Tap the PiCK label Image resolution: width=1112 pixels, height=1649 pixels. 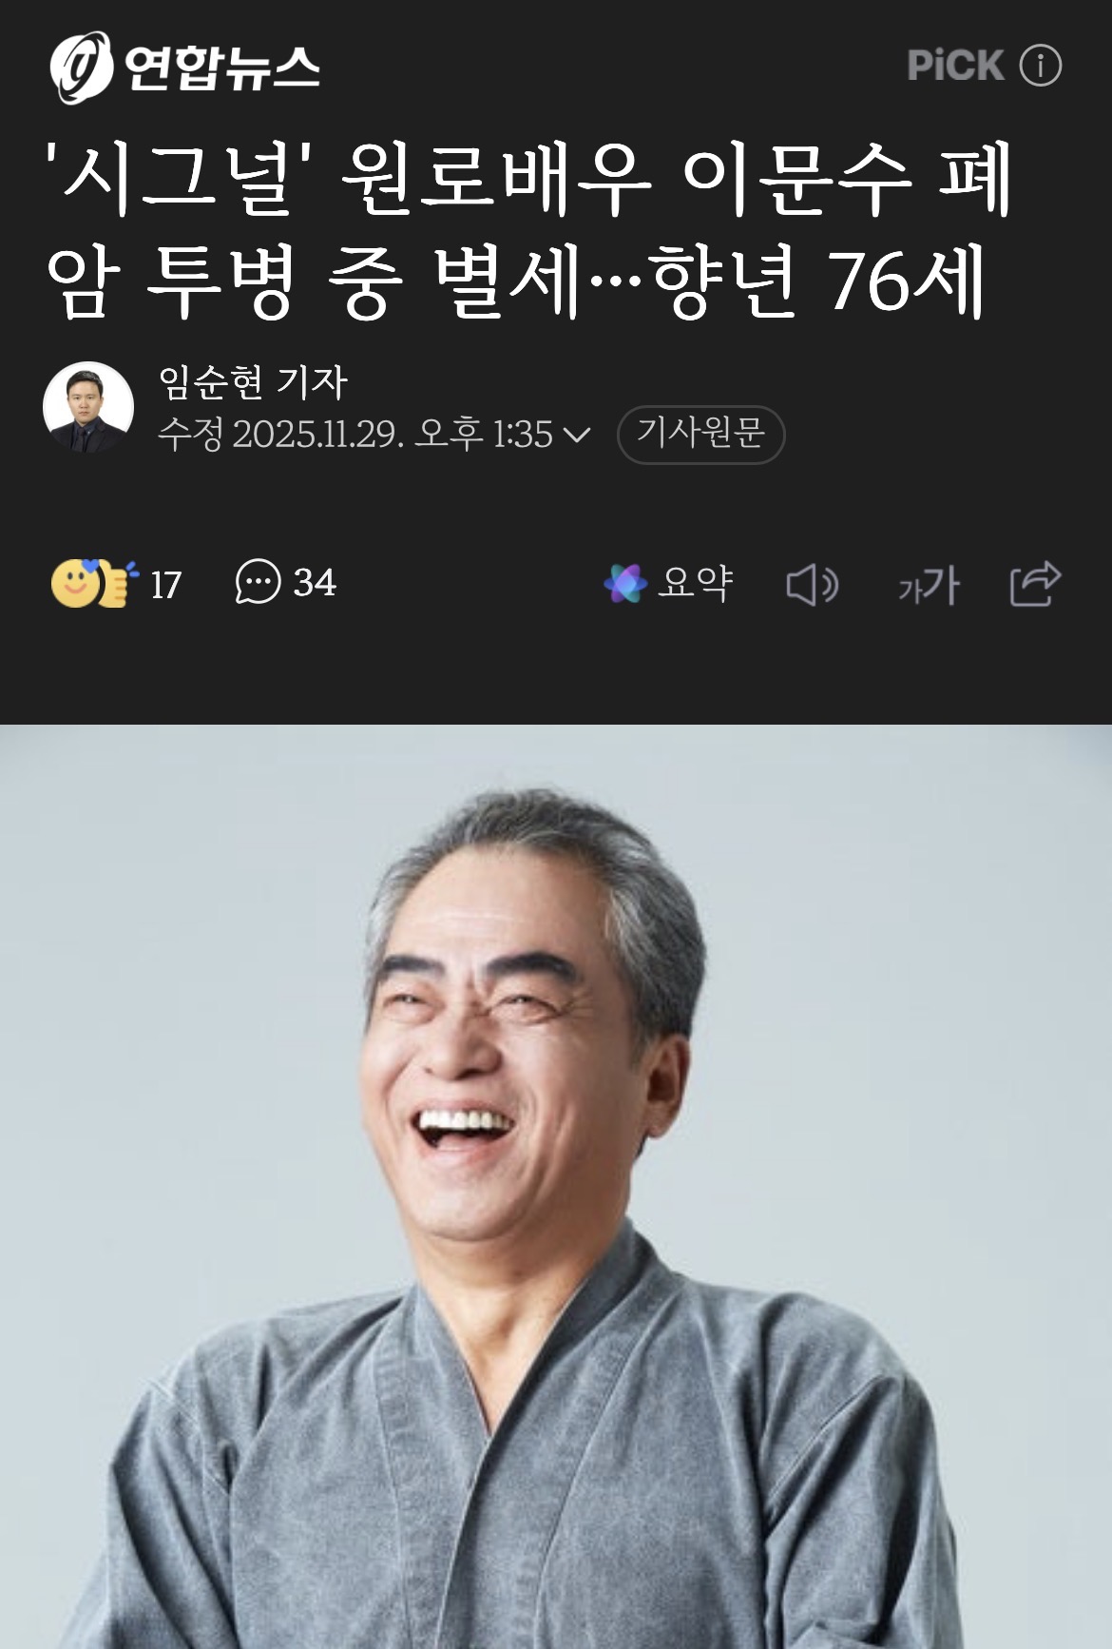tap(955, 66)
